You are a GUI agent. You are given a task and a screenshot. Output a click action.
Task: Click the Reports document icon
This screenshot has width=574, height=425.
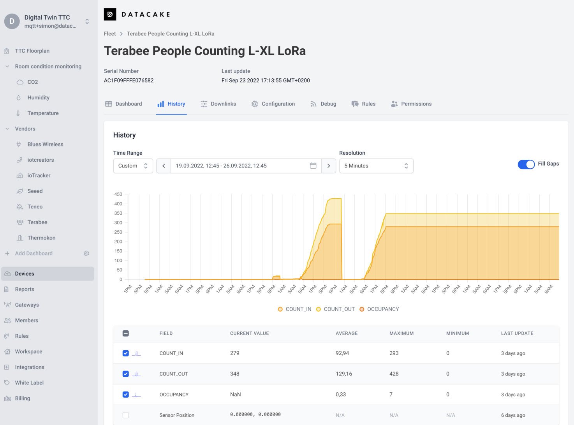tap(6, 289)
